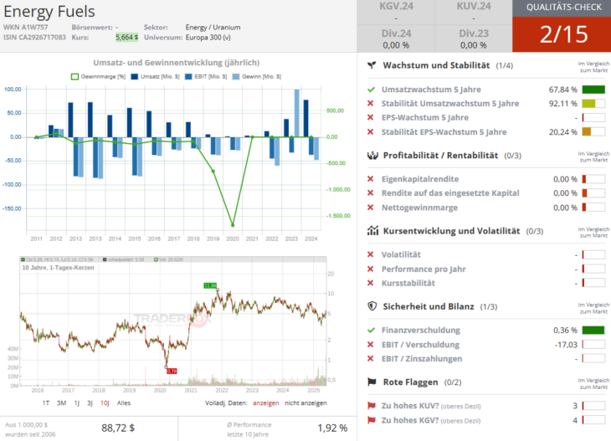This screenshot has width=611, height=441.
Task: Click green comparison bar for Umsatzwachstum 5 Jahre
Action: (x=593, y=90)
